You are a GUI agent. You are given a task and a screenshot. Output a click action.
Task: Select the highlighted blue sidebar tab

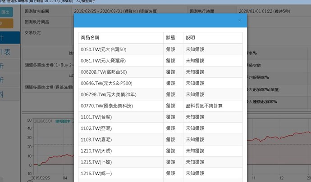click(9, 38)
